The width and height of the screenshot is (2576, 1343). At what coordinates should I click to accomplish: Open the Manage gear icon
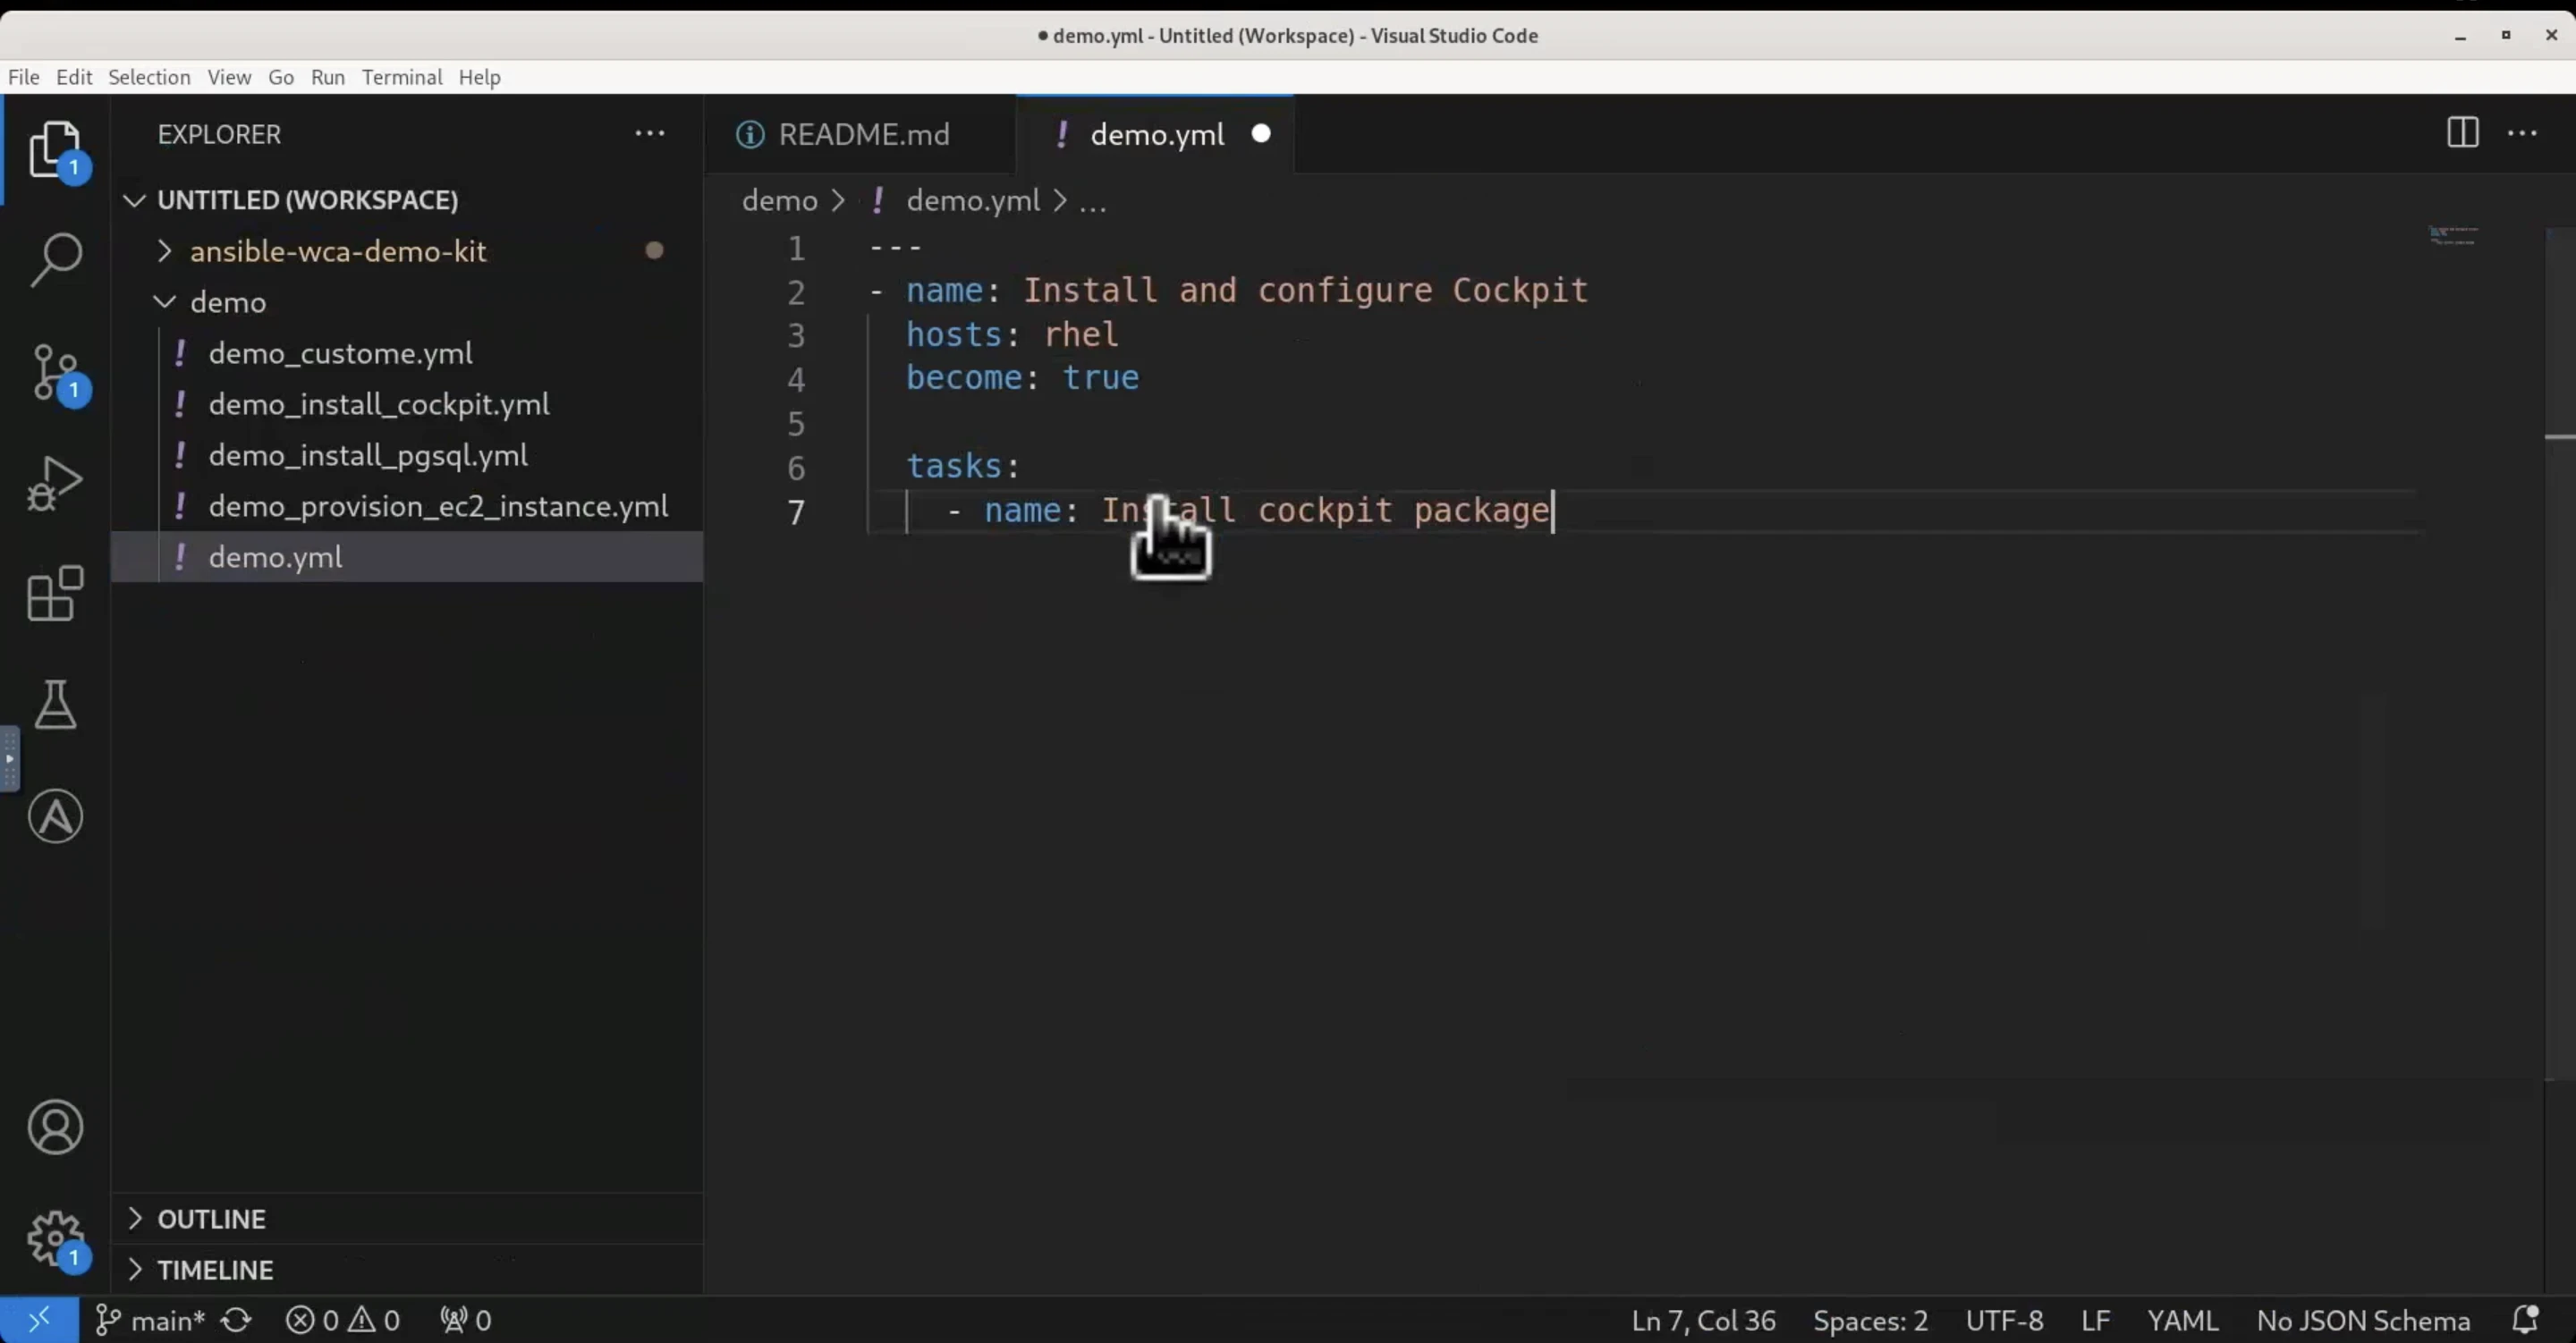tap(55, 1240)
